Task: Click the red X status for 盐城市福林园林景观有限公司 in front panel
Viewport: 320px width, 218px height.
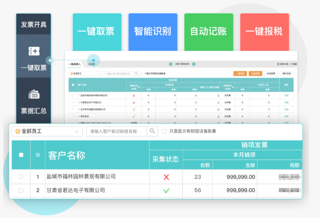Action: 166,177
